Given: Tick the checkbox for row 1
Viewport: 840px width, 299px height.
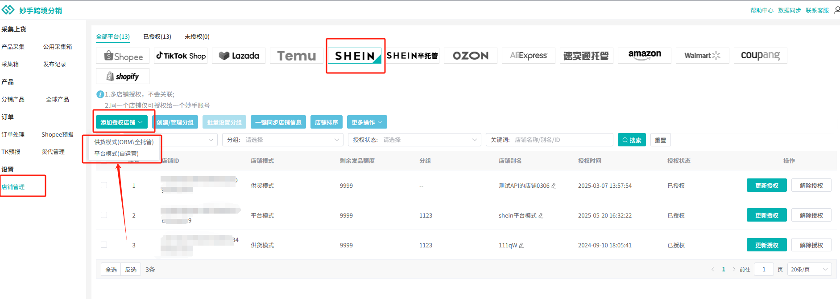Looking at the screenshot, I should (104, 185).
